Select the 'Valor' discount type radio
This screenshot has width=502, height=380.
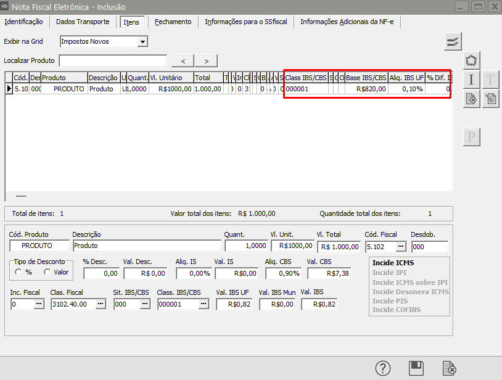pos(47,272)
